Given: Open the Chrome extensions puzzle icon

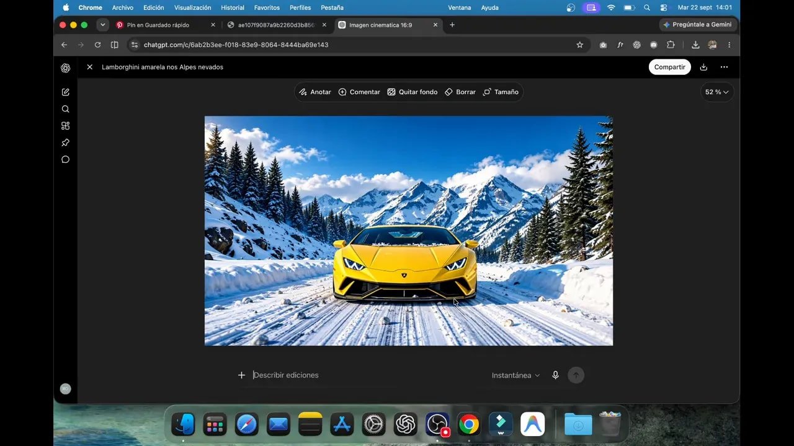Looking at the screenshot, I should 671,45.
